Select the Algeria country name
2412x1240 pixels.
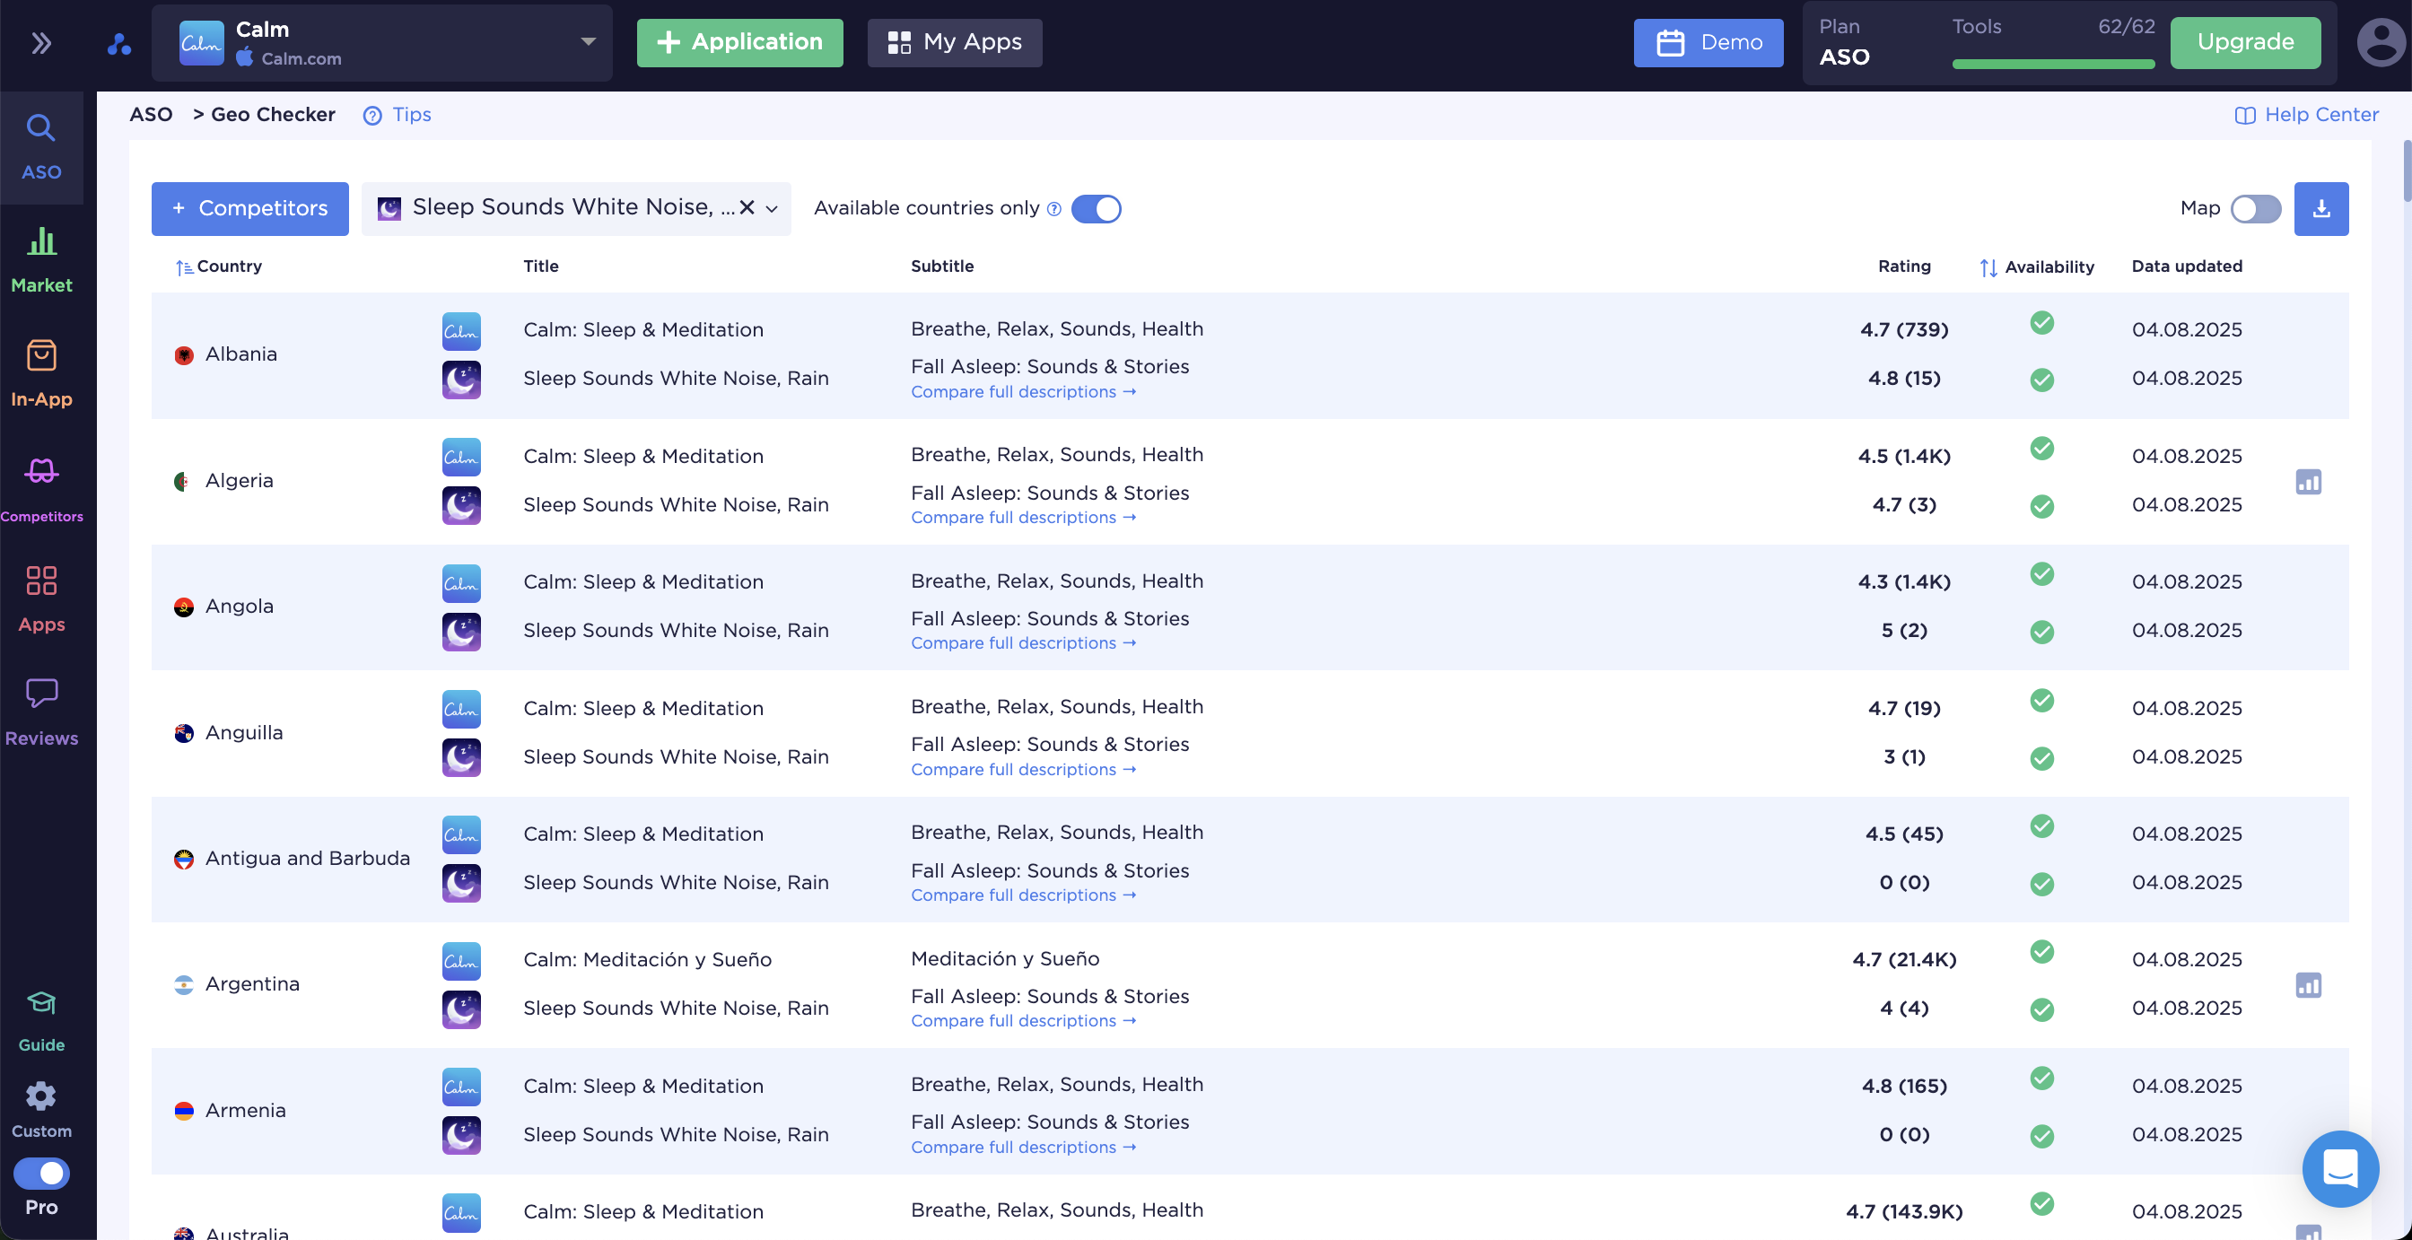(239, 480)
